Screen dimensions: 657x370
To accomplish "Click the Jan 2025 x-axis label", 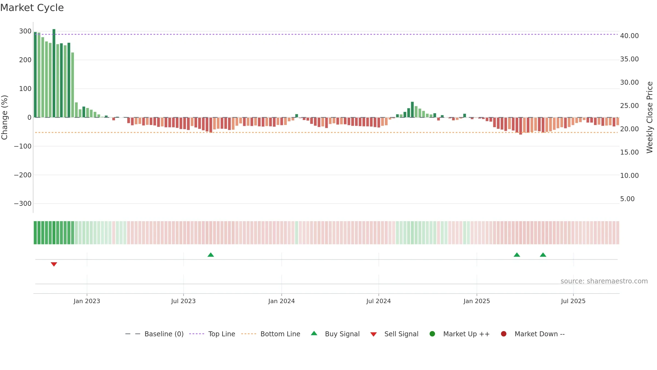I will [x=477, y=301].
